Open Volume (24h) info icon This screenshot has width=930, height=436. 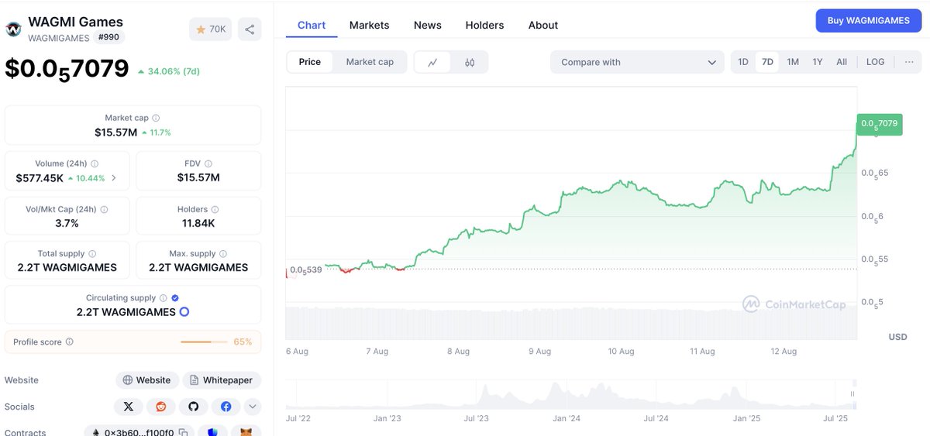pos(95,164)
